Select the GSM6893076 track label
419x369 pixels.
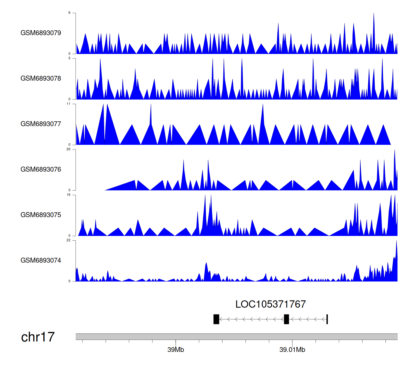pyautogui.click(x=41, y=169)
